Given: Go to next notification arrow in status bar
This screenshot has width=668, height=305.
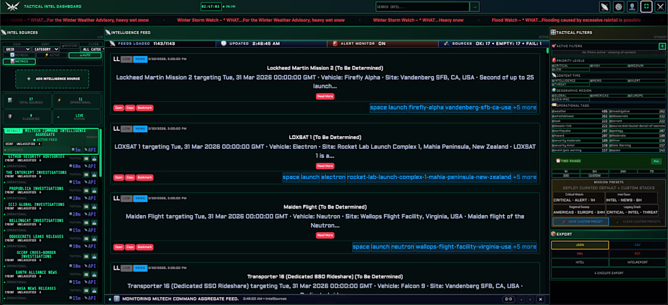Looking at the screenshot, I should click(530, 299).
